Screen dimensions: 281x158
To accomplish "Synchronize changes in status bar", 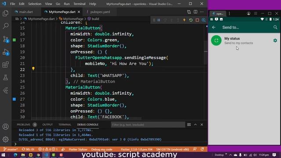I will pos(28,149).
